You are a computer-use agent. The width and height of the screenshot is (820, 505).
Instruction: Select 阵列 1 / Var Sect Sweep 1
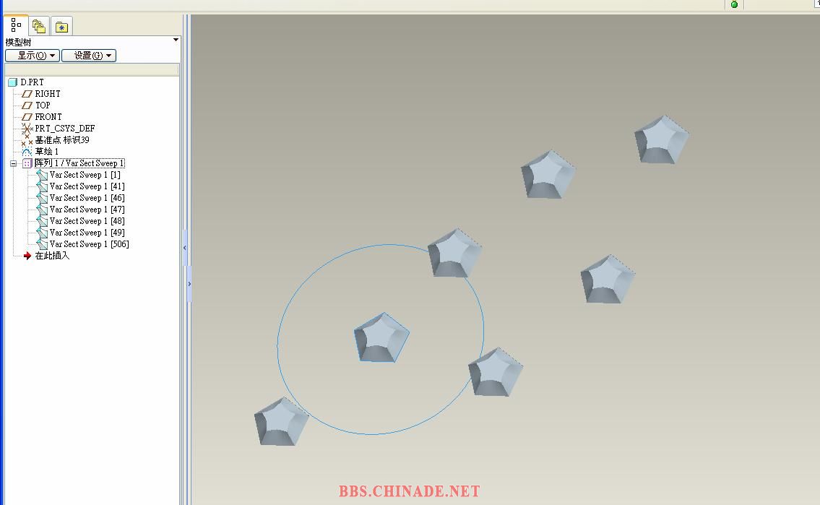tap(79, 163)
